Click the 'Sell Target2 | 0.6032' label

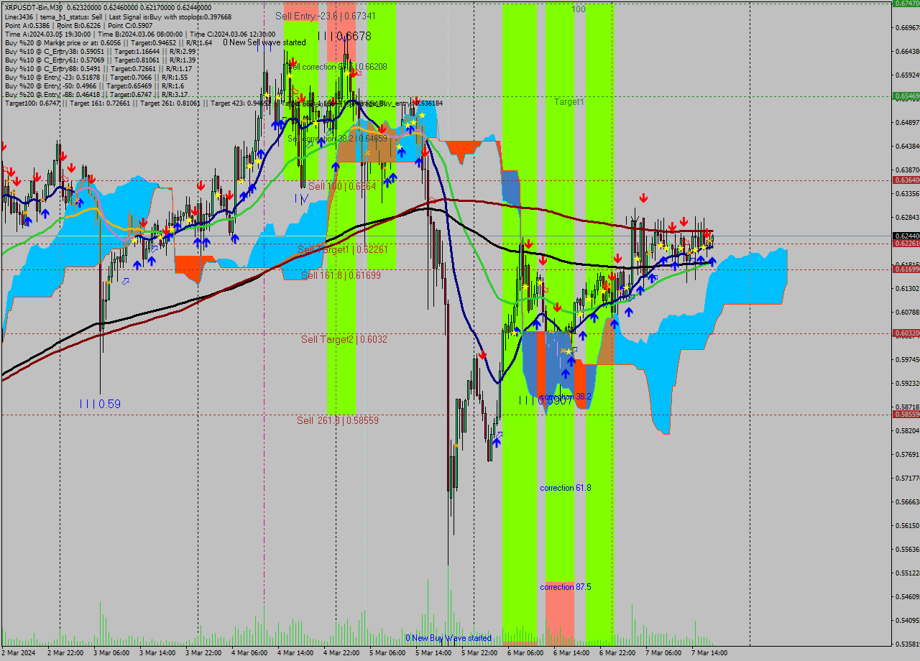[x=344, y=339]
